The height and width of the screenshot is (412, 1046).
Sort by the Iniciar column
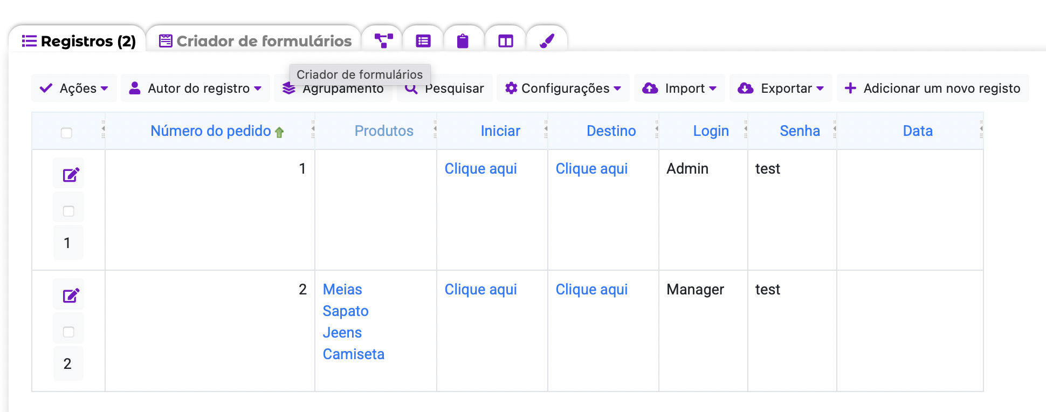[x=500, y=131]
